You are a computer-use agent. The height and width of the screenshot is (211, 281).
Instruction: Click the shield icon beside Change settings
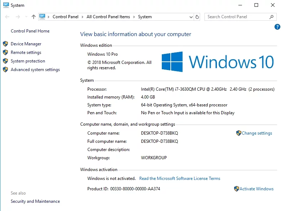click(x=238, y=133)
